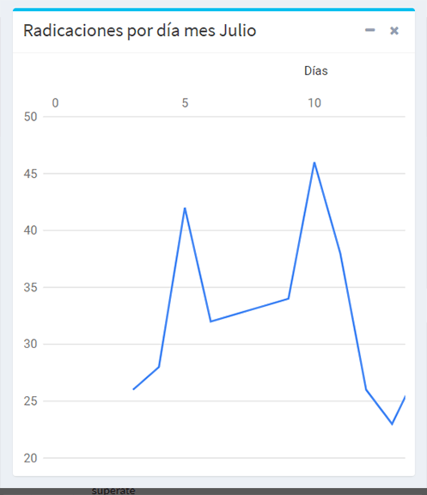
Task: Click the data point at value 34 before day 10
Action: click(289, 298)
